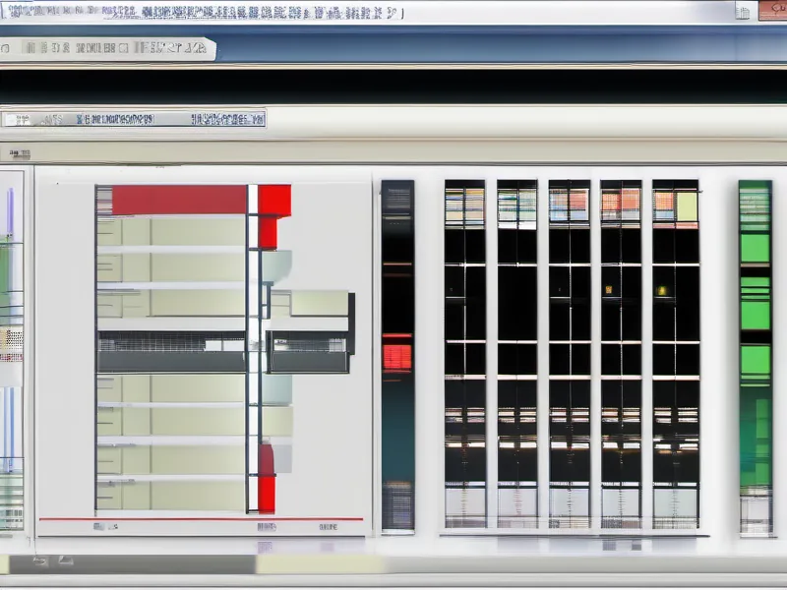787x590 pixels.
Task: Select the dark gray bar across the diagram
Action: tap(170, 351)
